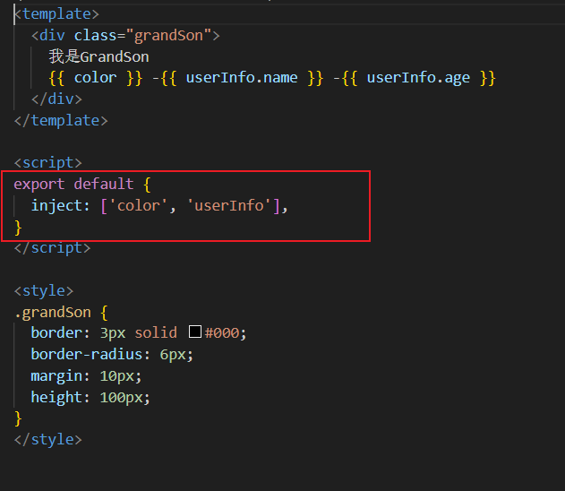The height and width of the screenshot is (491, 565).
Task: Click userInfo.age in the template
Action: coord(418,78)
